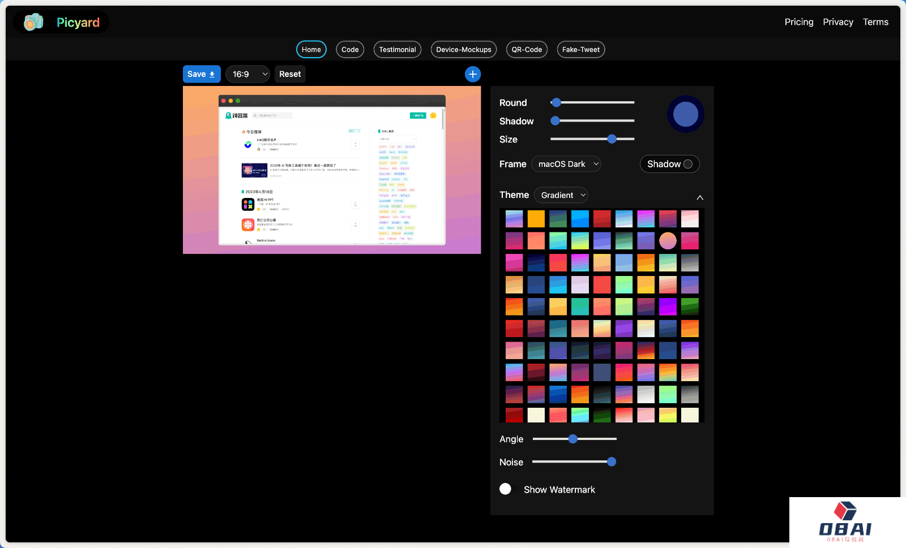Screen dimensions: 906x548
Task: Click the large blue color circle
Action: pyautogui.click(x=685, y=114)
